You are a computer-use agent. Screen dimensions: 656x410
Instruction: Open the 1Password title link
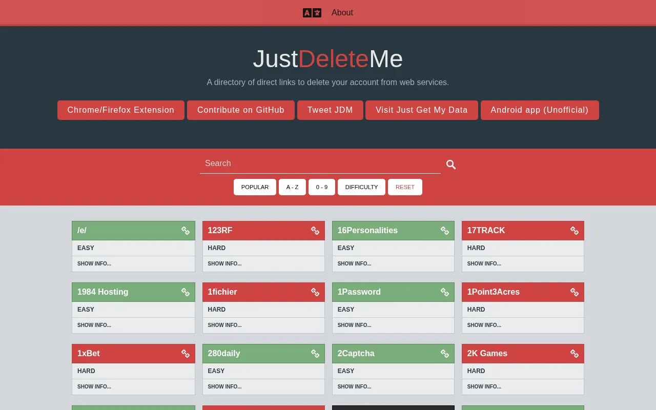coord(359,292)
